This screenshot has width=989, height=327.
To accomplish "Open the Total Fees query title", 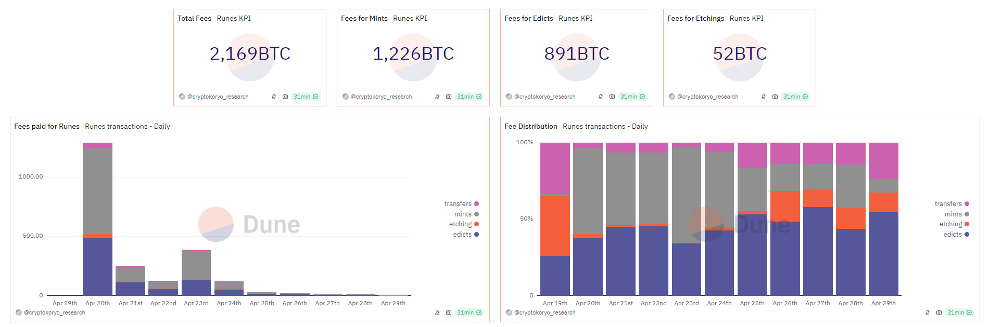I will coord(194,18).
